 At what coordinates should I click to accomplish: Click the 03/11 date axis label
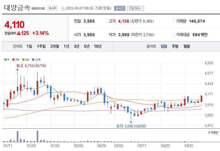click(142, 146)
